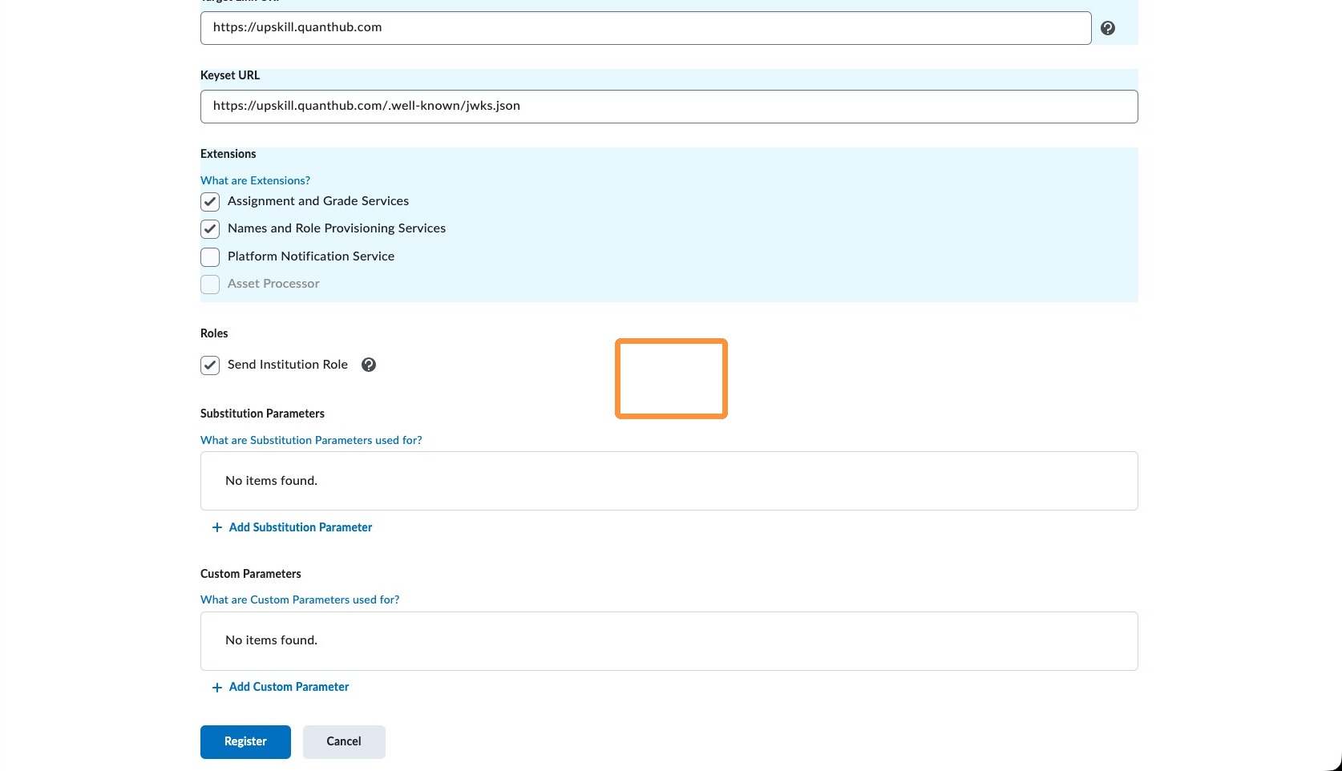1342x771 pixels.
Task: Select the Custom Parameters heading
Action: pyautogui.click(x=251, y=574)
